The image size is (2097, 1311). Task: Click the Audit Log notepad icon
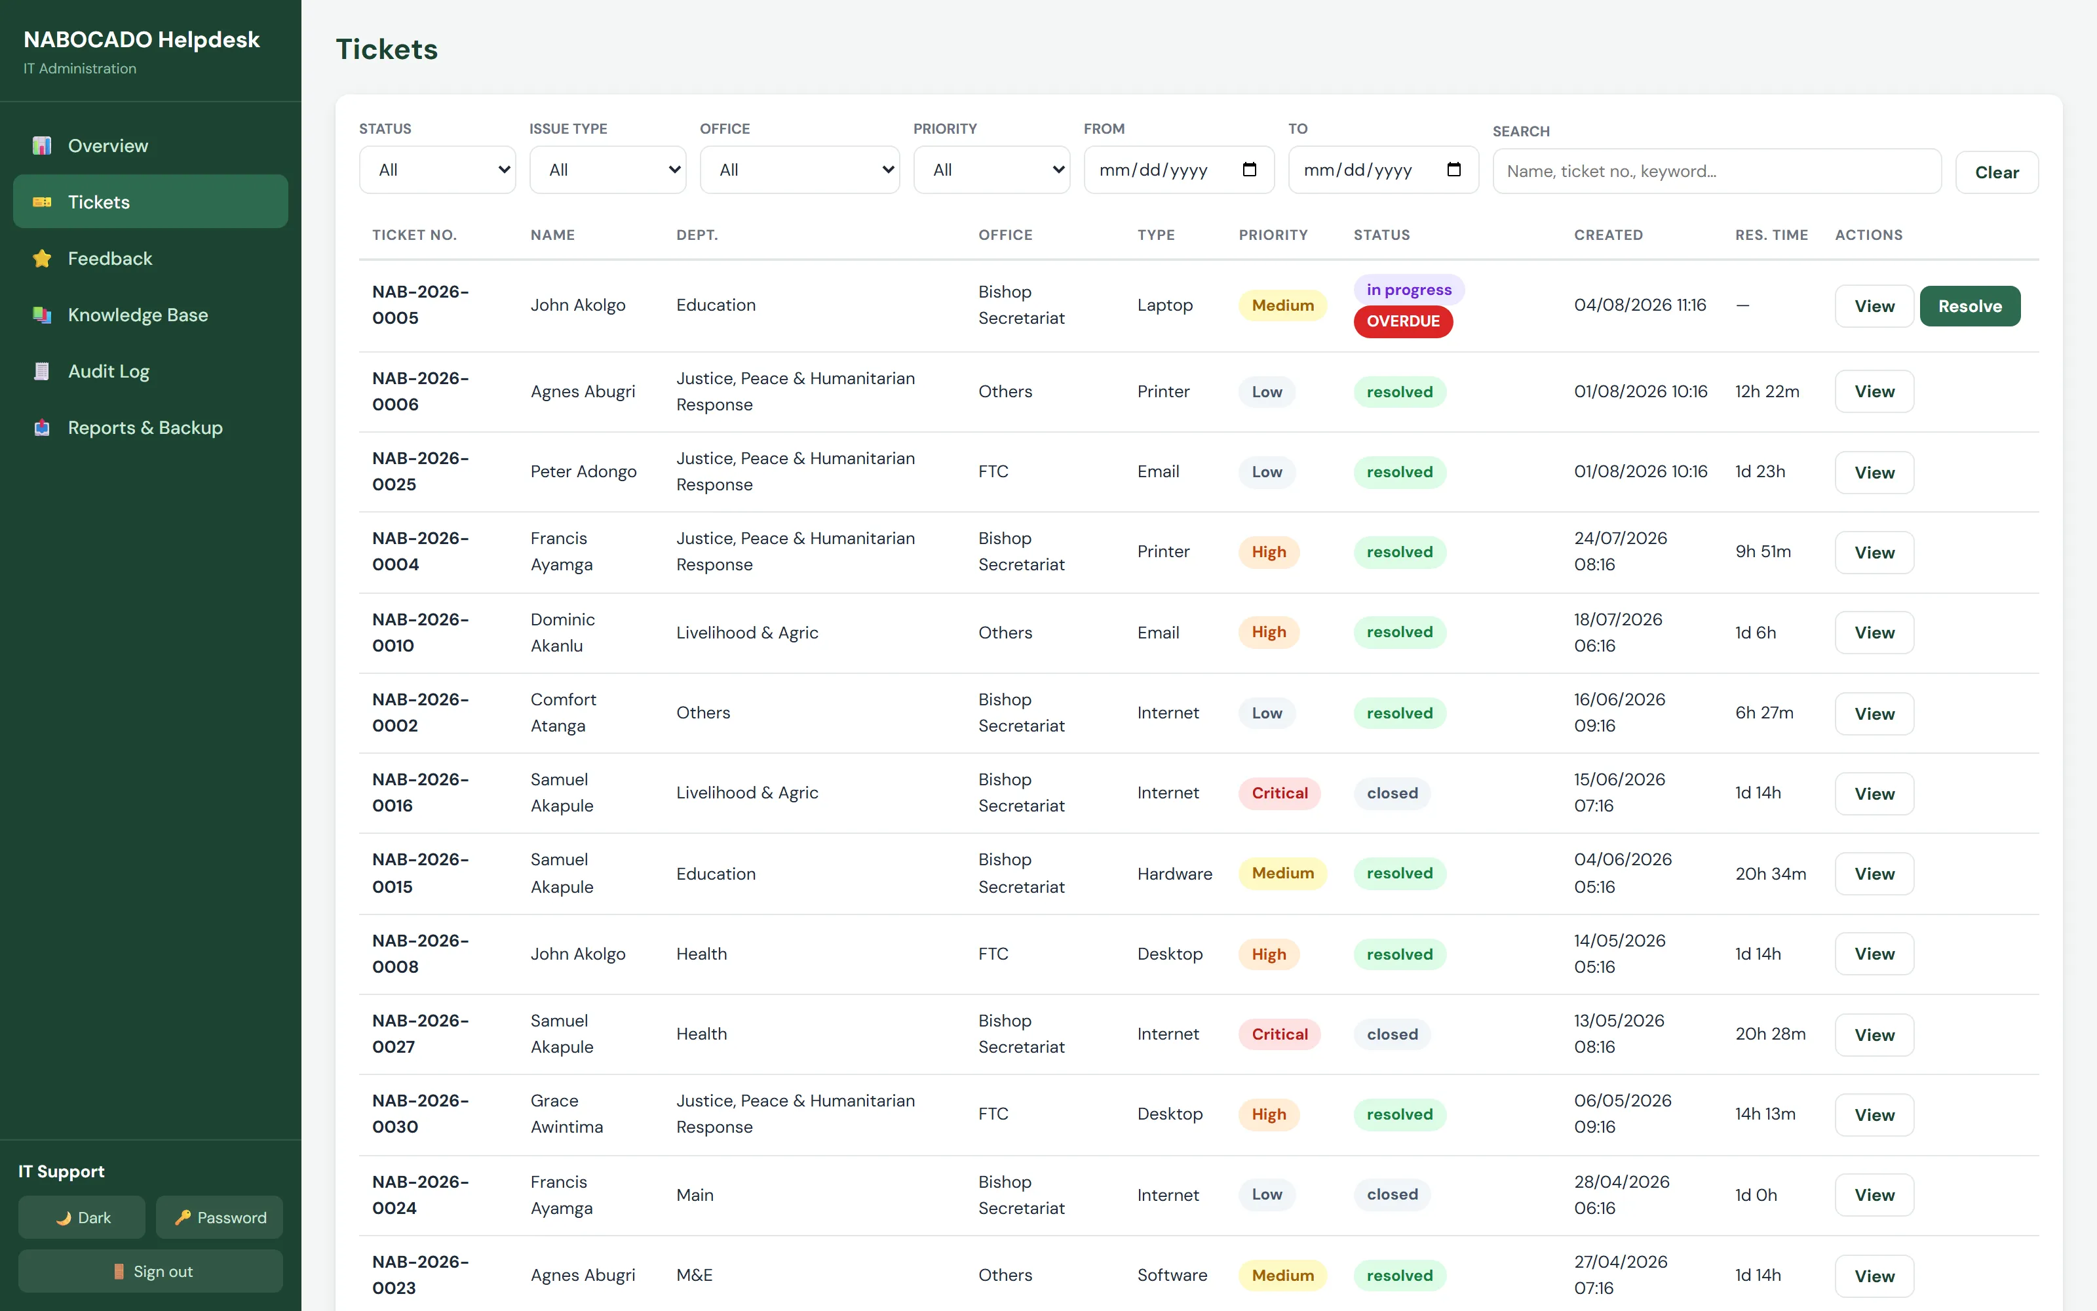tap(41, 371)
